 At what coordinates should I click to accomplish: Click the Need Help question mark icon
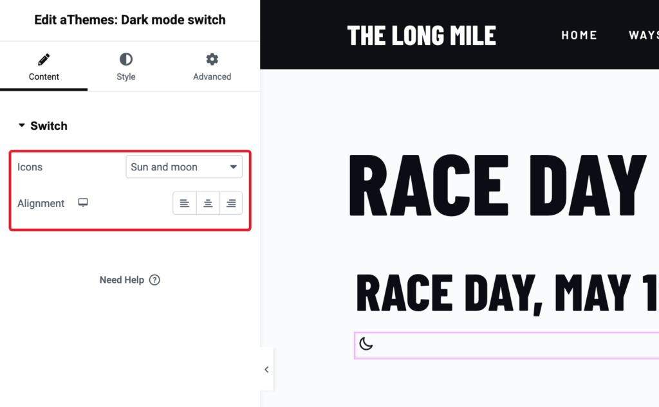point(154,280)
